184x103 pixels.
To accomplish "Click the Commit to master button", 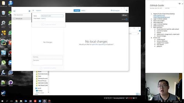I will [48, 68].
